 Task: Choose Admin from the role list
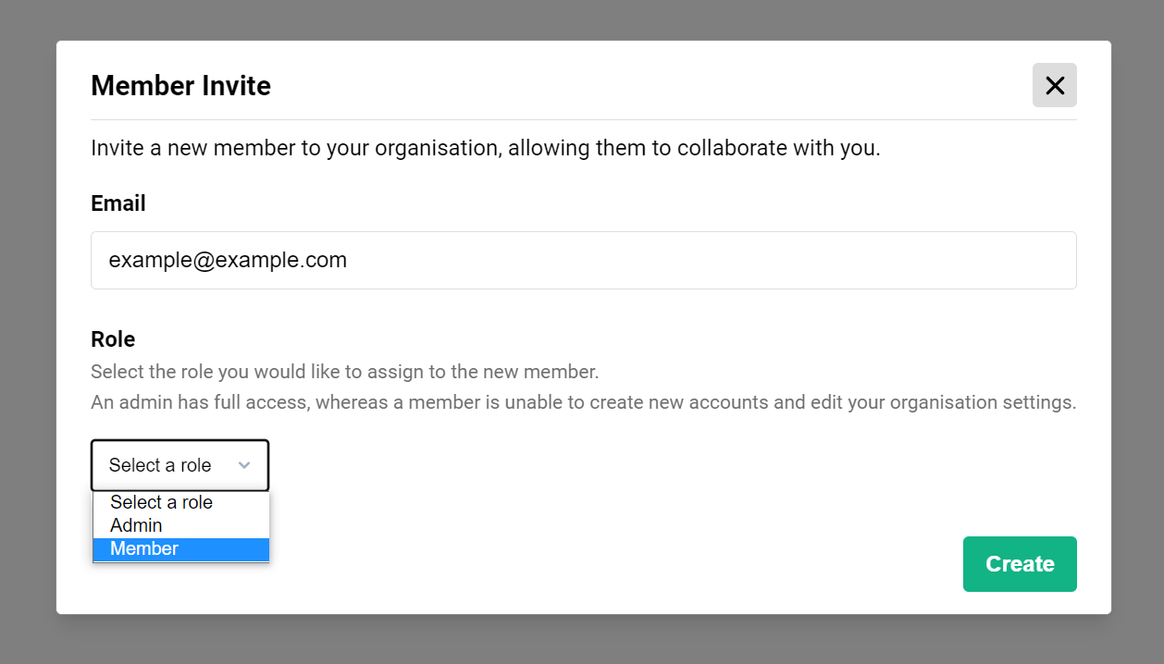tap(136, 525)
